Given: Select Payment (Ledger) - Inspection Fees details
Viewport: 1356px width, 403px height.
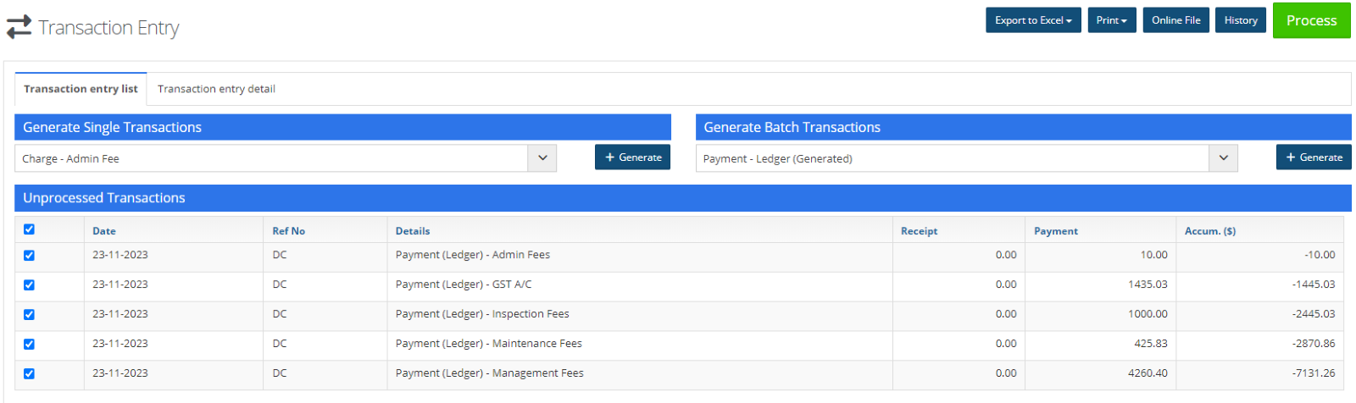Looking at the screenshot, I should tap(482, 314).
